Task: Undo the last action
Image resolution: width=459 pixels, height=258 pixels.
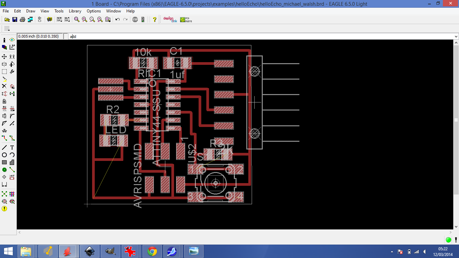Action: click(x=117, y=19)
